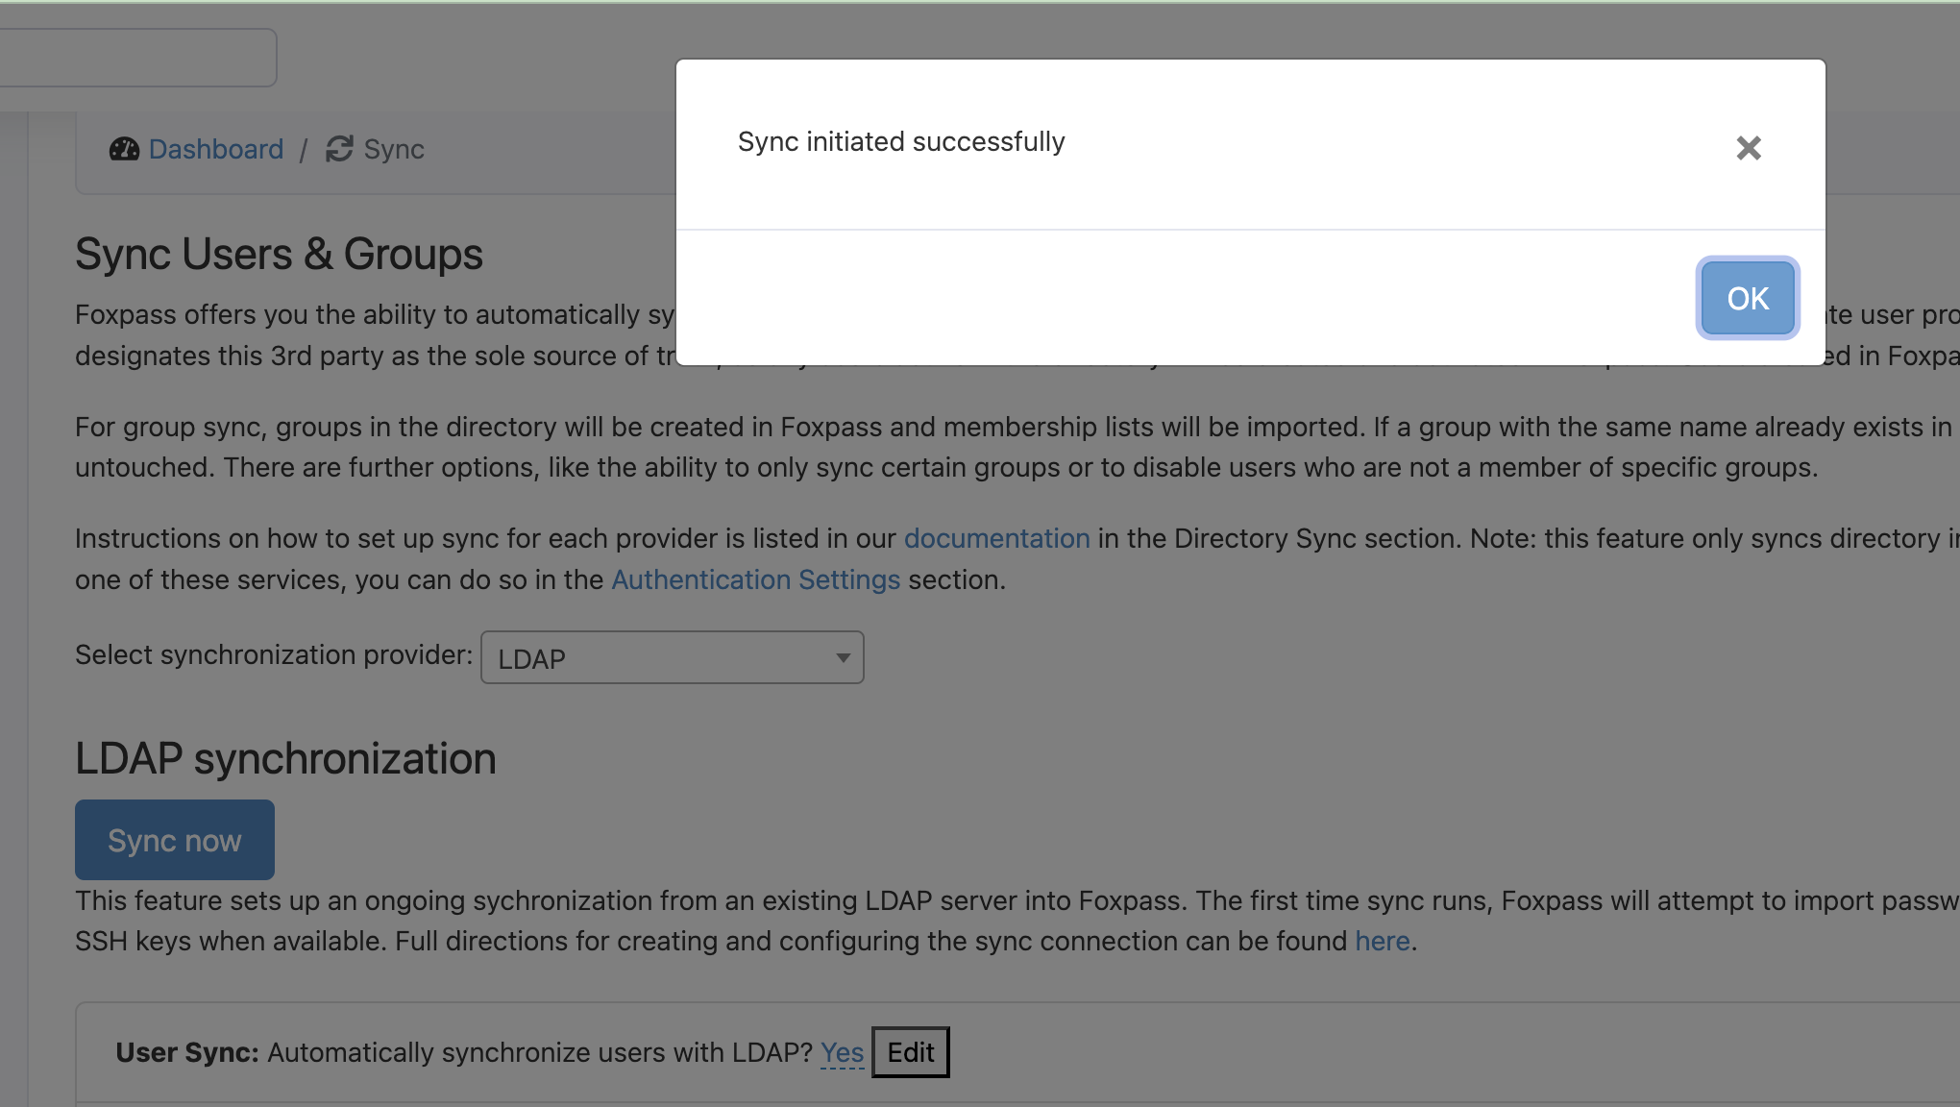Screen dimensions: 1960x1107
Task: Open the documentation link
Action: 996,538
